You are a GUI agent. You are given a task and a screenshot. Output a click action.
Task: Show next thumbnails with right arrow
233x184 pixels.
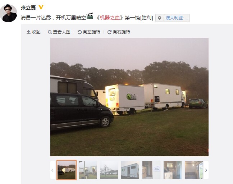(x=206, y=170)
